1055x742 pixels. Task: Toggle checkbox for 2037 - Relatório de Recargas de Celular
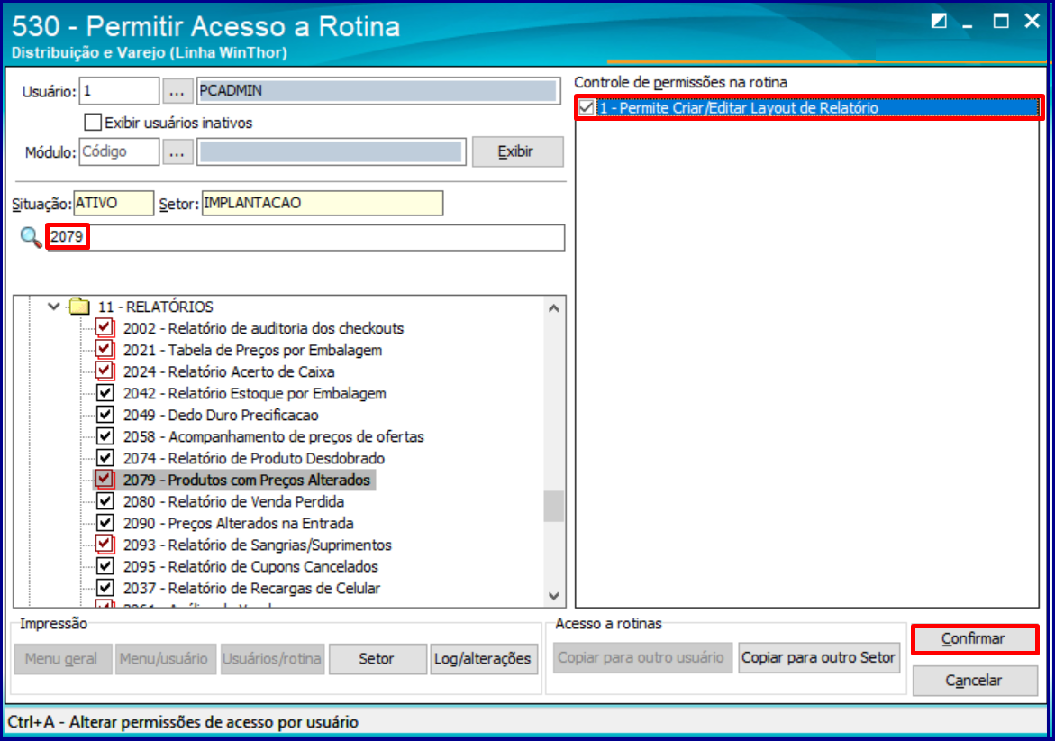105,587
